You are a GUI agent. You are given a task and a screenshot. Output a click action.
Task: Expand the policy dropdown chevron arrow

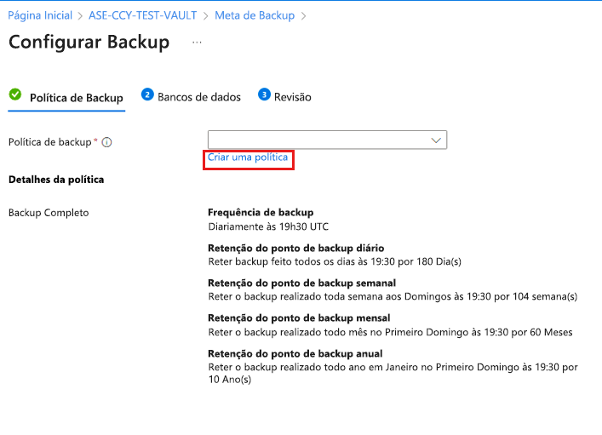pos(437,140)
